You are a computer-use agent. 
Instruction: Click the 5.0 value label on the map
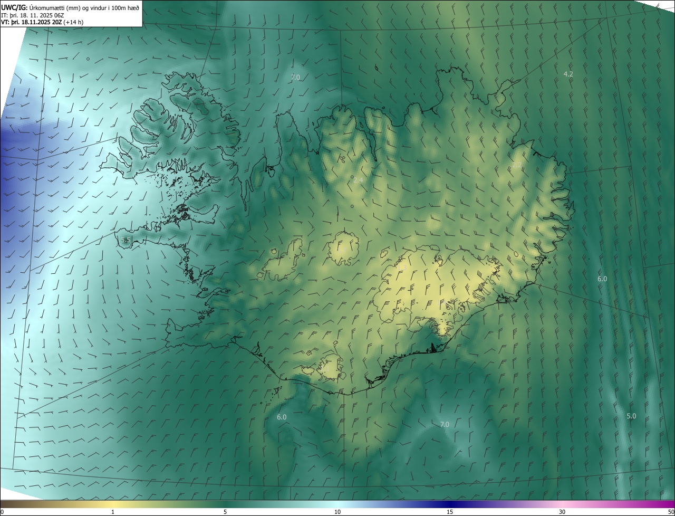click(631, 416)
